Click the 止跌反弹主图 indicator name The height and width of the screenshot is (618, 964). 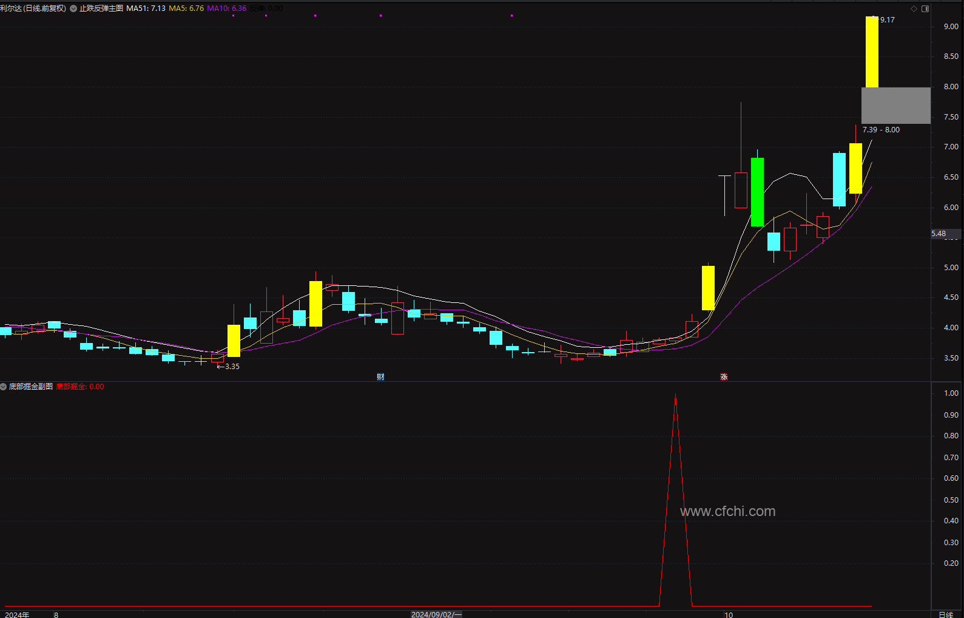pyautogui.click(x=101, y=8)
